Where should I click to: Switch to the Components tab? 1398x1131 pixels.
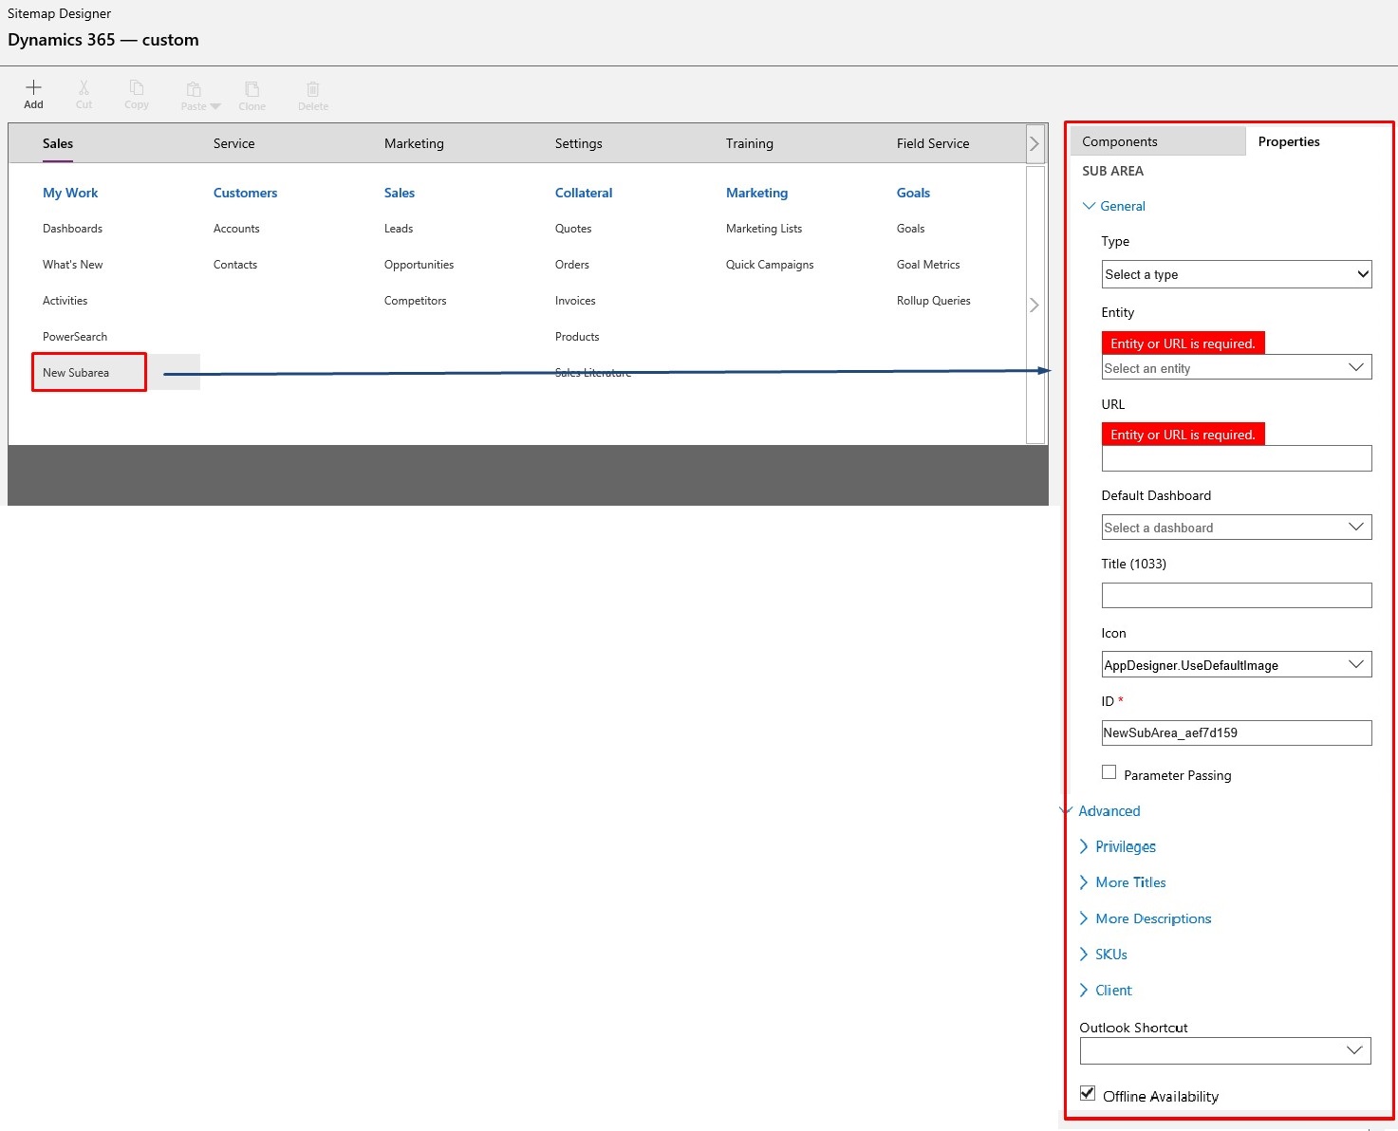(x=1158, y=141)
